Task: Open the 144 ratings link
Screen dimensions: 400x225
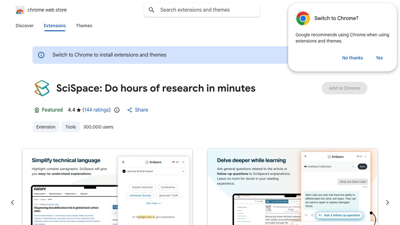Action: [97, 110]
